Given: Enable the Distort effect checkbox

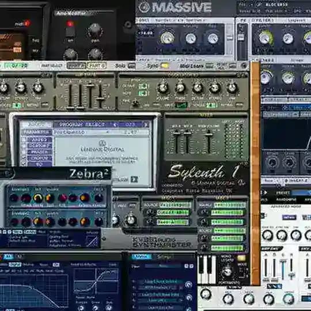Looking at the screenshot, I should point(24,146).
